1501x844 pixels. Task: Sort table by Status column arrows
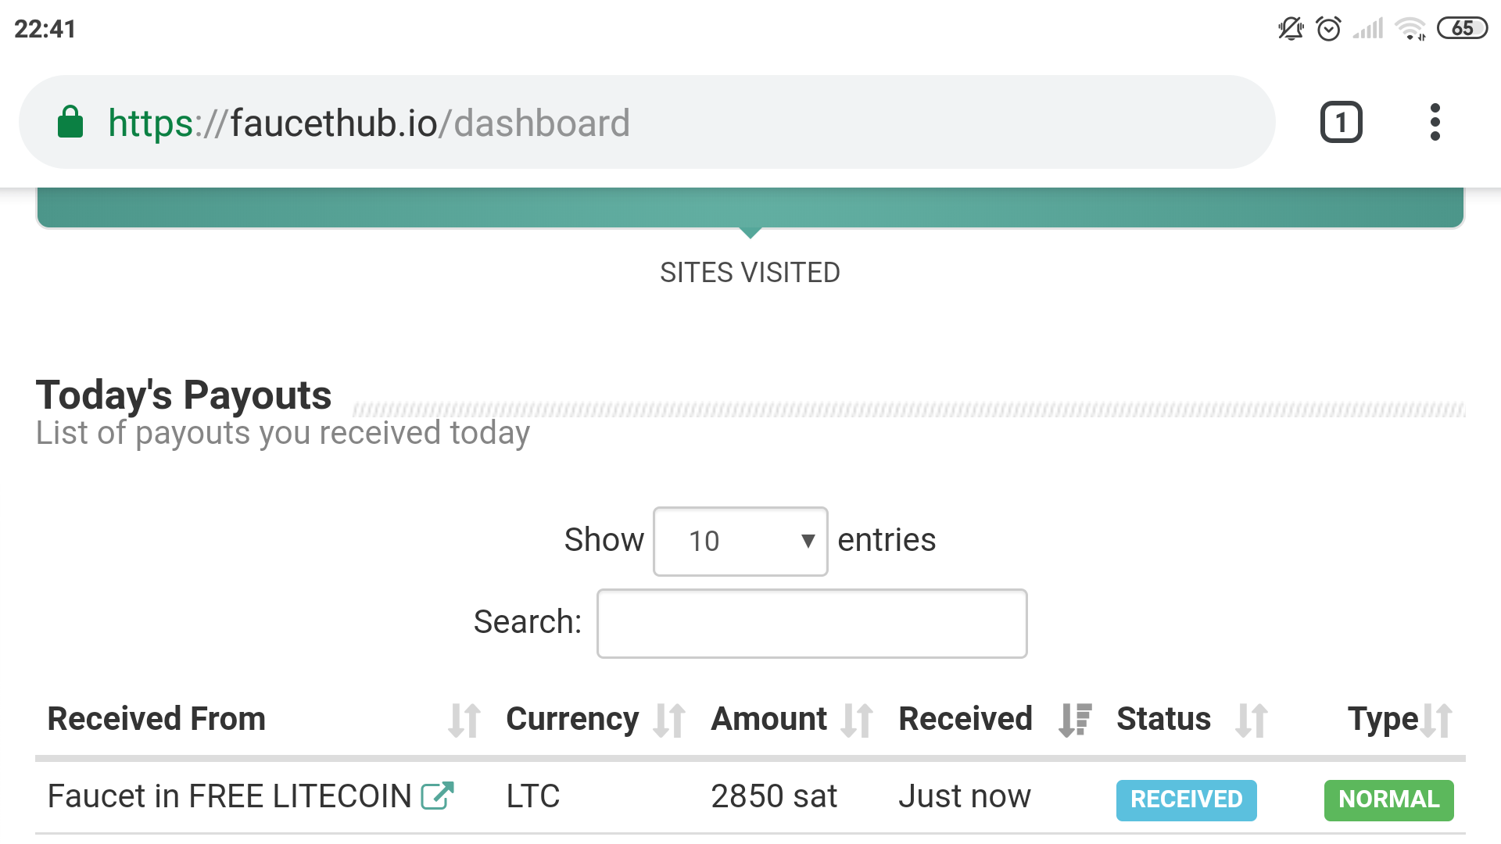click(x=1252, y=720)
